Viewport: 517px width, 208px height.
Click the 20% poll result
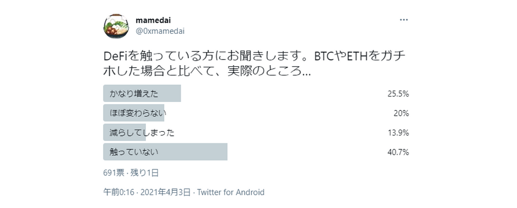(401, 113)
